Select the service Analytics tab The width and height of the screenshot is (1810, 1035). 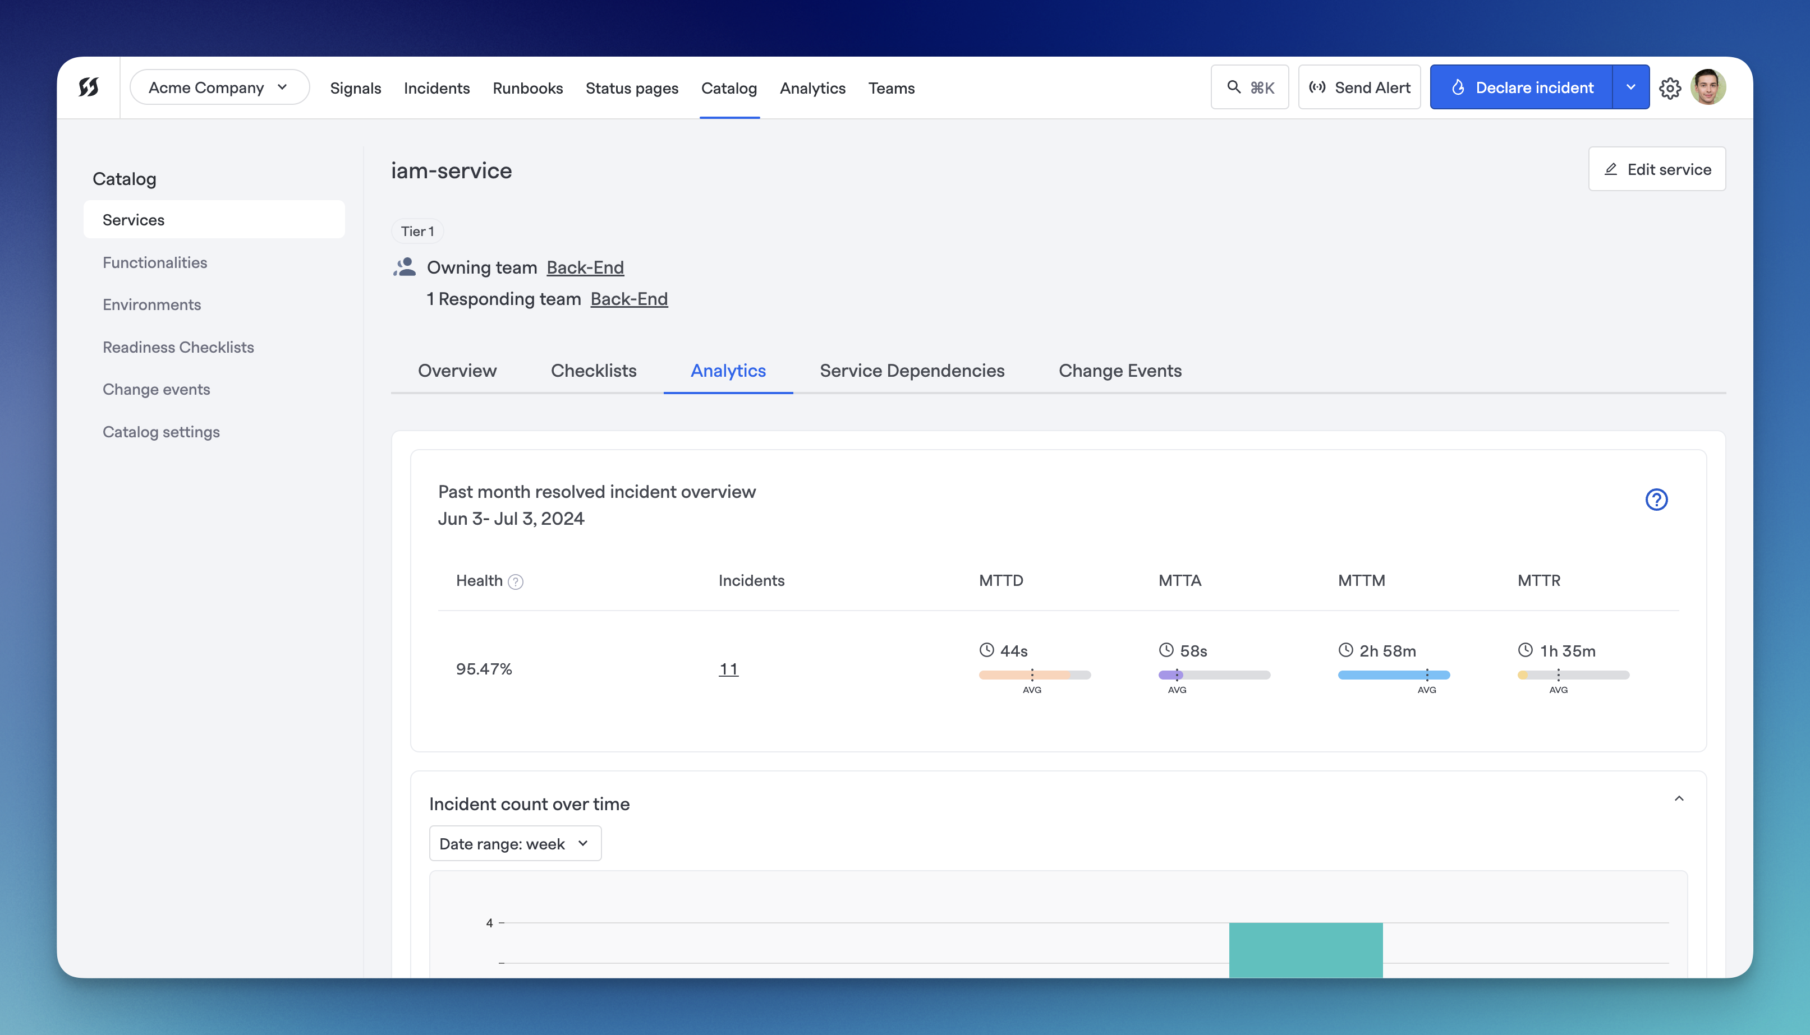tap(728, 371)
